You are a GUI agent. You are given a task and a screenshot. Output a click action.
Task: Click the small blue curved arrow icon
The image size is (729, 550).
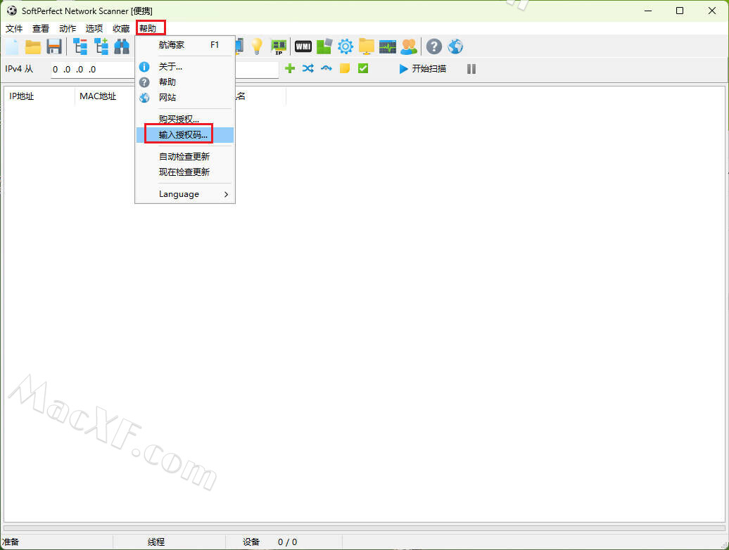pyautogui.click(x=327, y=69)
